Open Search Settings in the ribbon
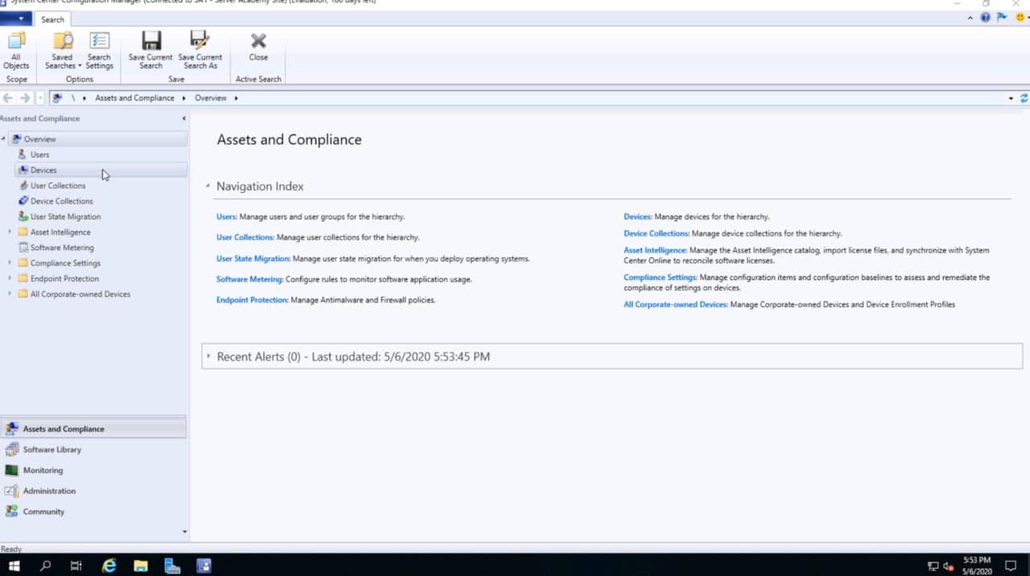Image resolution: width=1030 pixels, height=576 pixels. coord(99,50)
